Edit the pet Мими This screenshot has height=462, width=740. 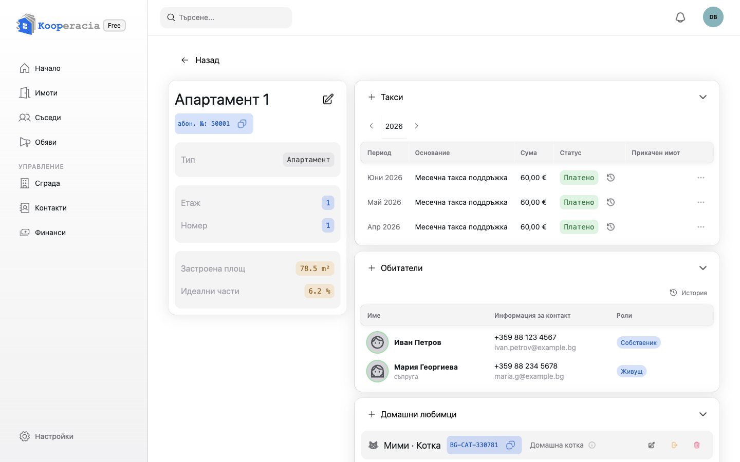652,445
